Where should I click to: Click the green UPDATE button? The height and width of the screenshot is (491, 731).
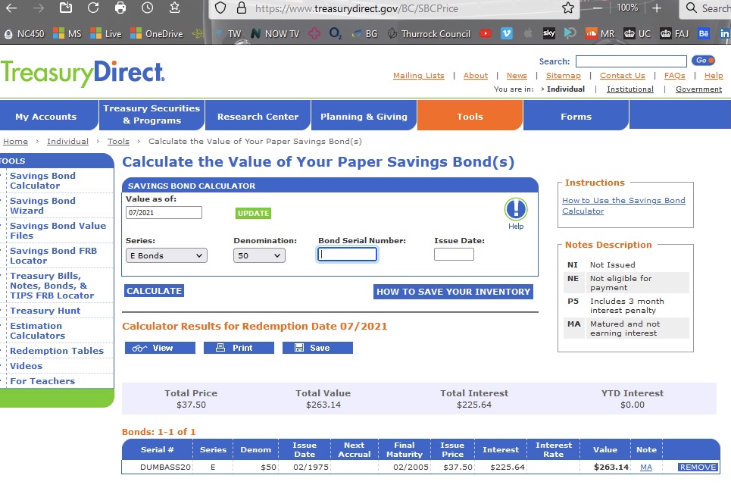pyautogui.click(x=253, y=213)
